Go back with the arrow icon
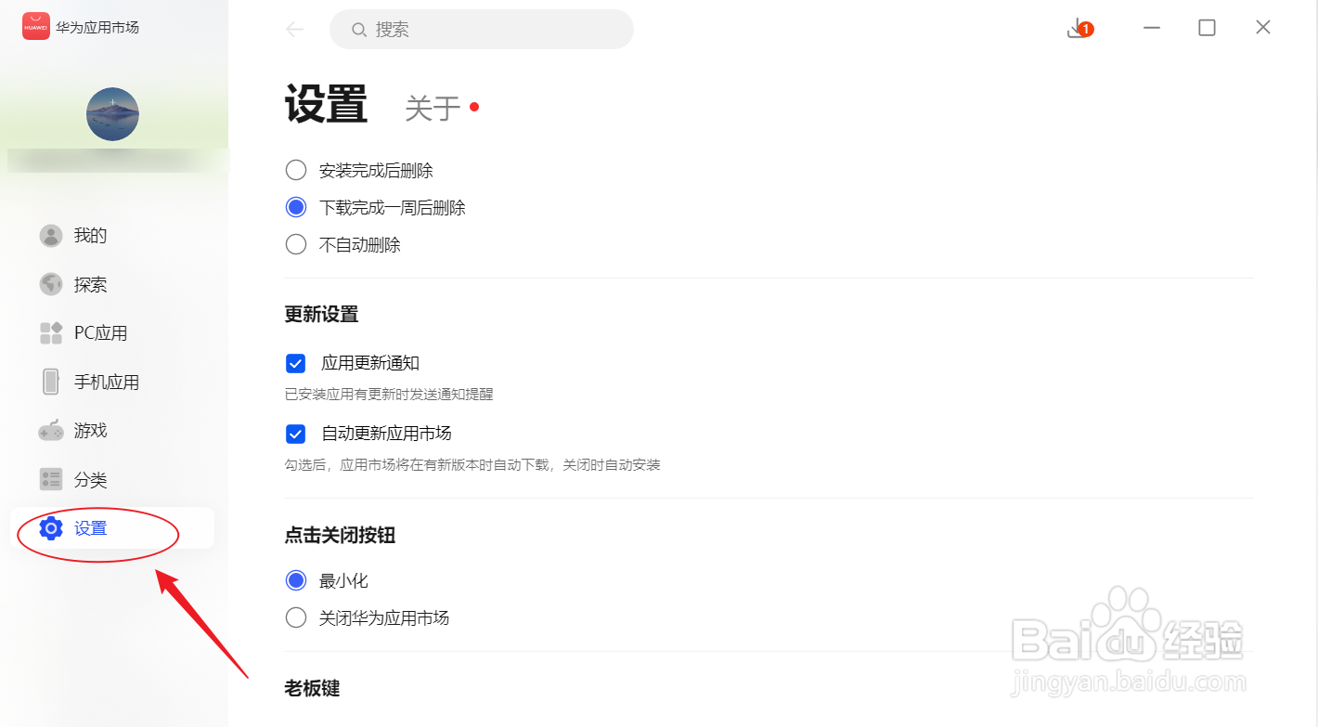 [x=295, y=30]
